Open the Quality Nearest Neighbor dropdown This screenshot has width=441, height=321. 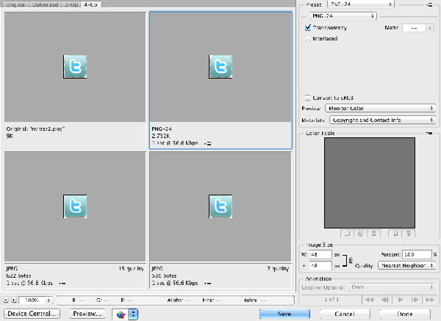pyautogui.click(x=406, y=266)
